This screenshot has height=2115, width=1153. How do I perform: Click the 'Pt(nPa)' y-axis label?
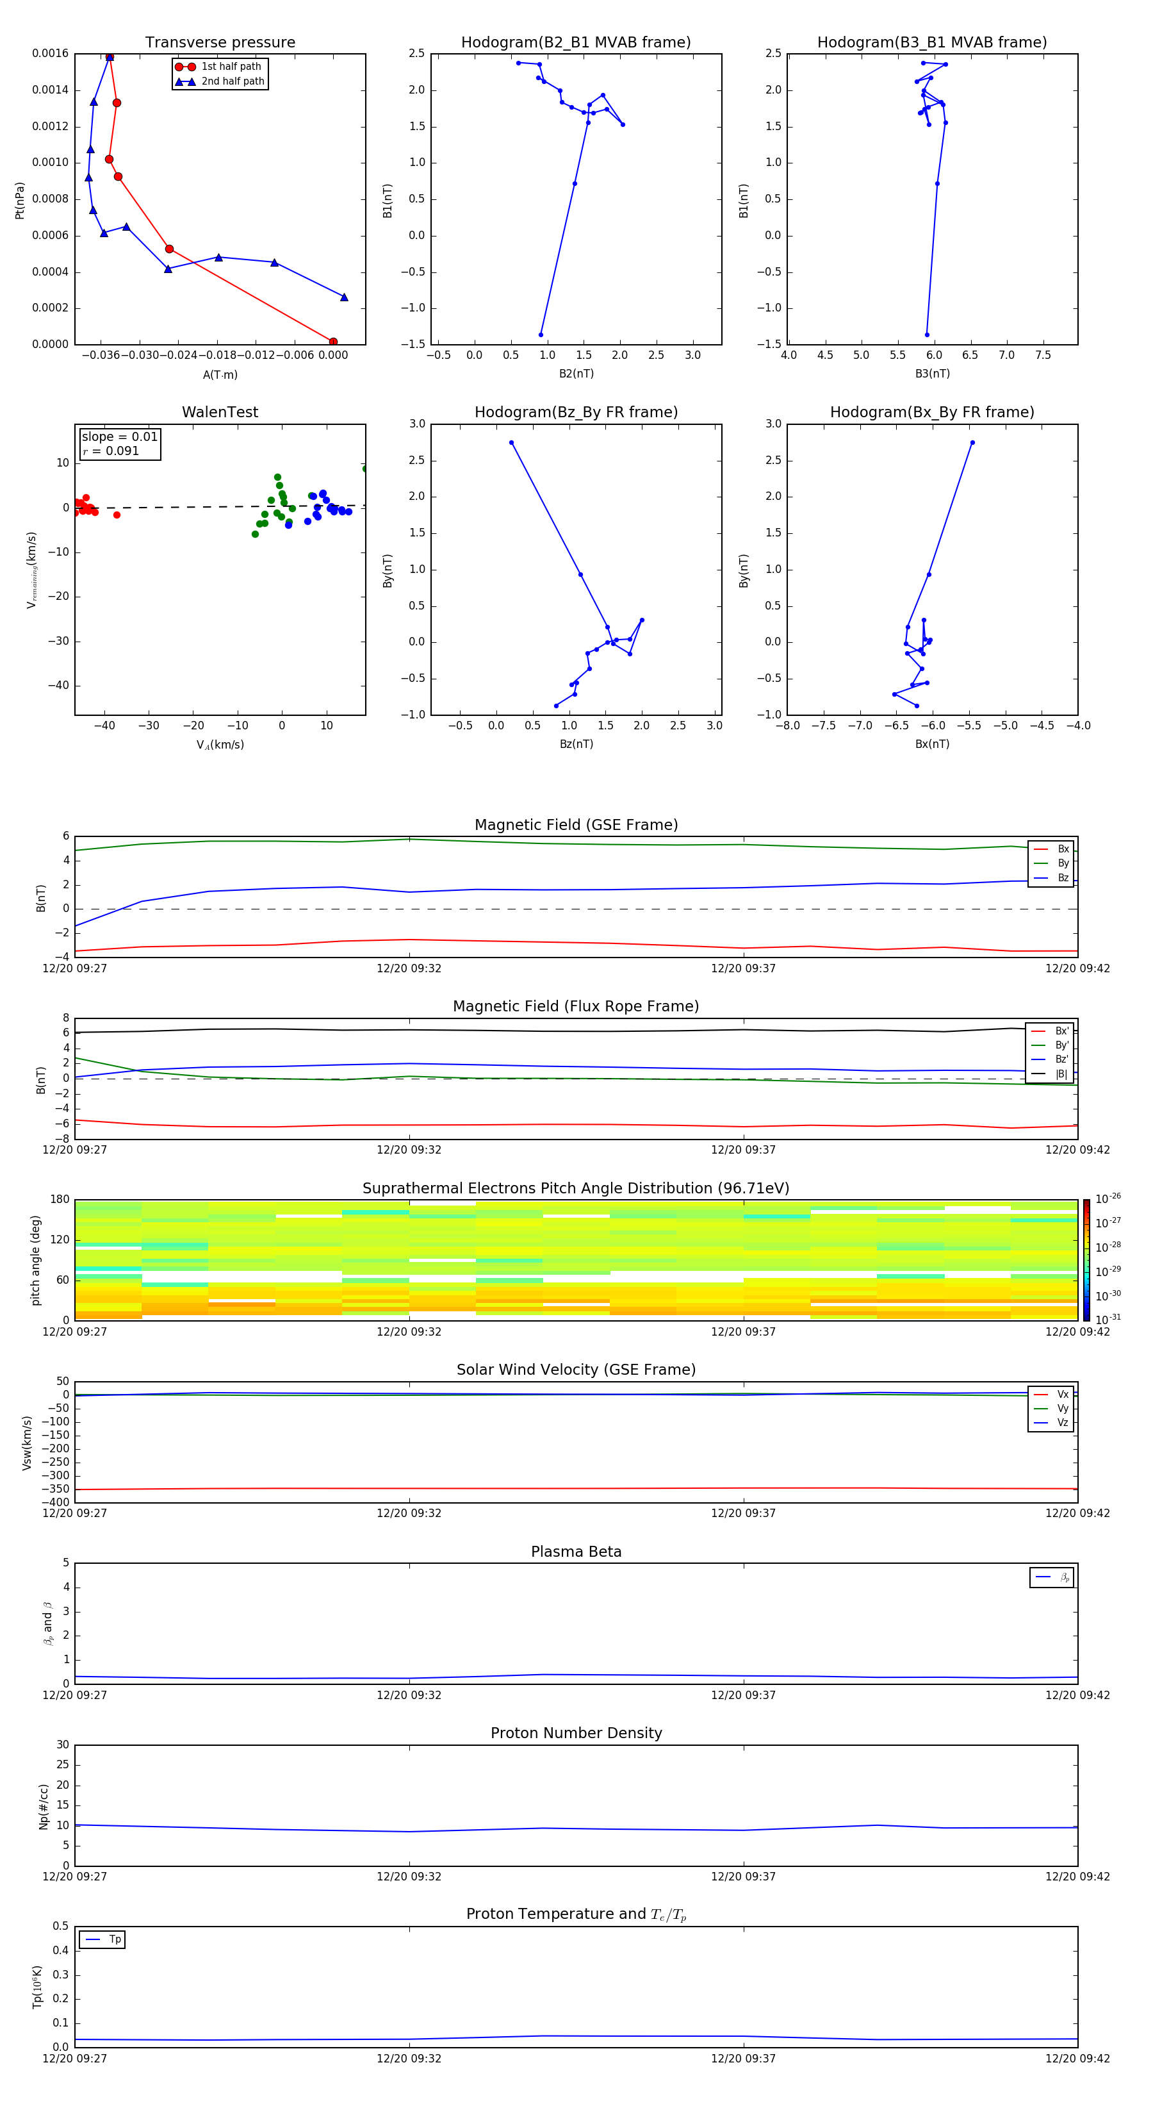coord(20,201)
